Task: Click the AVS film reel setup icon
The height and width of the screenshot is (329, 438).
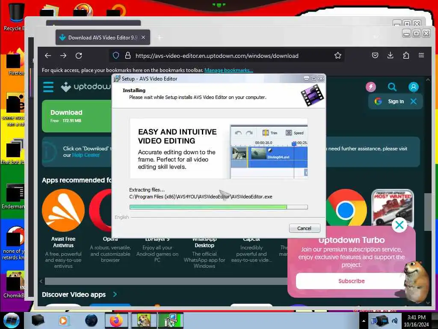Action: coord(312,95)
